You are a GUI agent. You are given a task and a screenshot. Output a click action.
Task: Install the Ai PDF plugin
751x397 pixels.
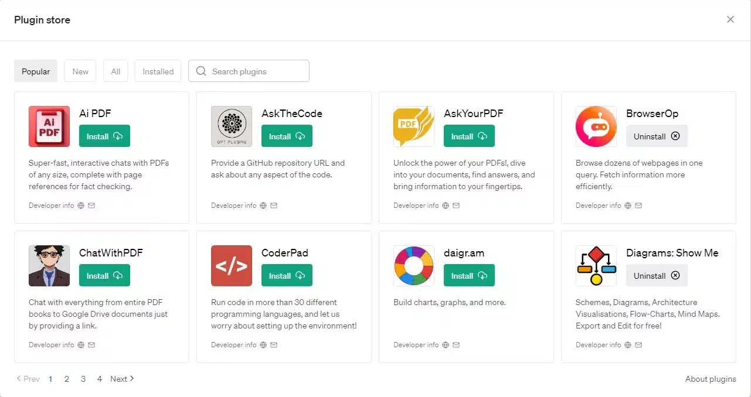104,136
